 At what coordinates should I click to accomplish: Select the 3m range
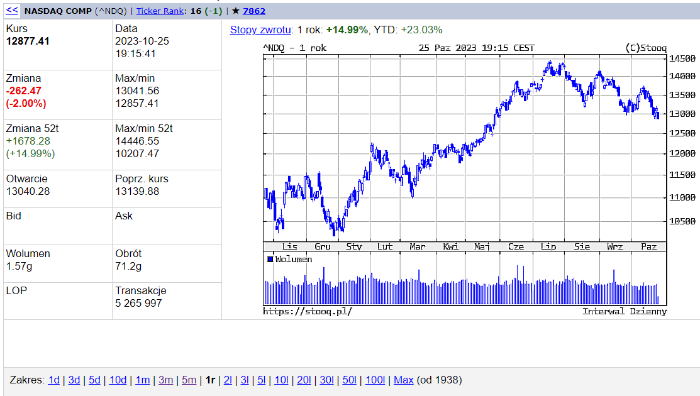[165, 380]
